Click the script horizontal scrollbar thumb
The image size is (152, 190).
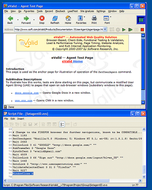[58, 180]
